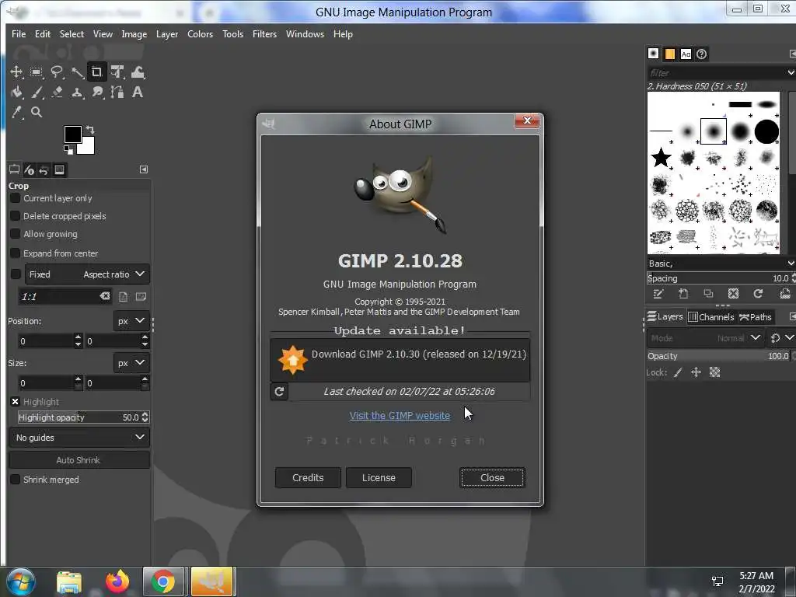796x597 pixels.
Task: Toggle the Fixed aspect ratio checkbox
Action: (16, 274)
